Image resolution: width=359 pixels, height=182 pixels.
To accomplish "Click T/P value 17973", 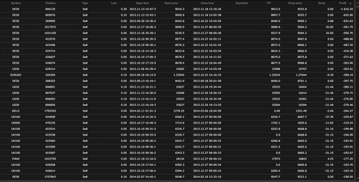I will pyautogui.click(x=276, y=159).
